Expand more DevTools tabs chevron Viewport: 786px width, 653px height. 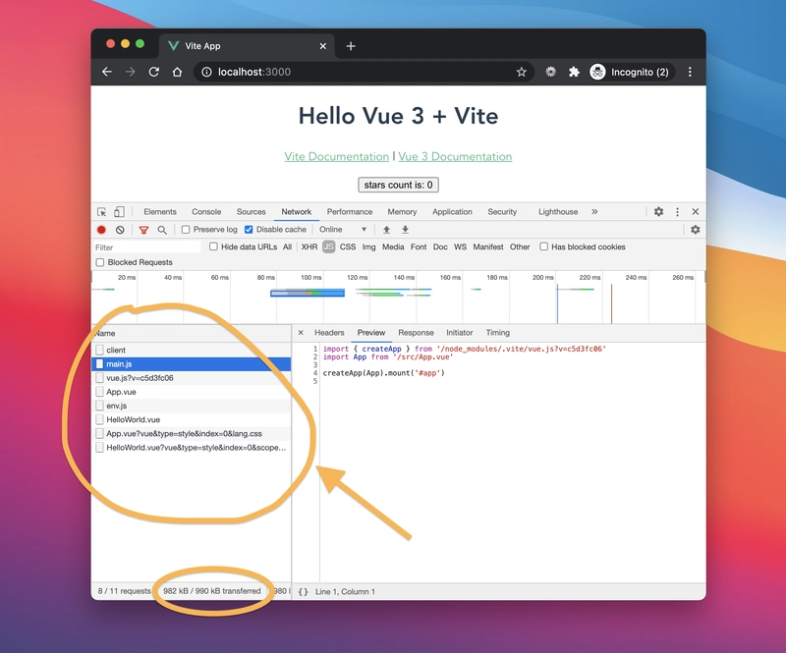click(594, 211)
